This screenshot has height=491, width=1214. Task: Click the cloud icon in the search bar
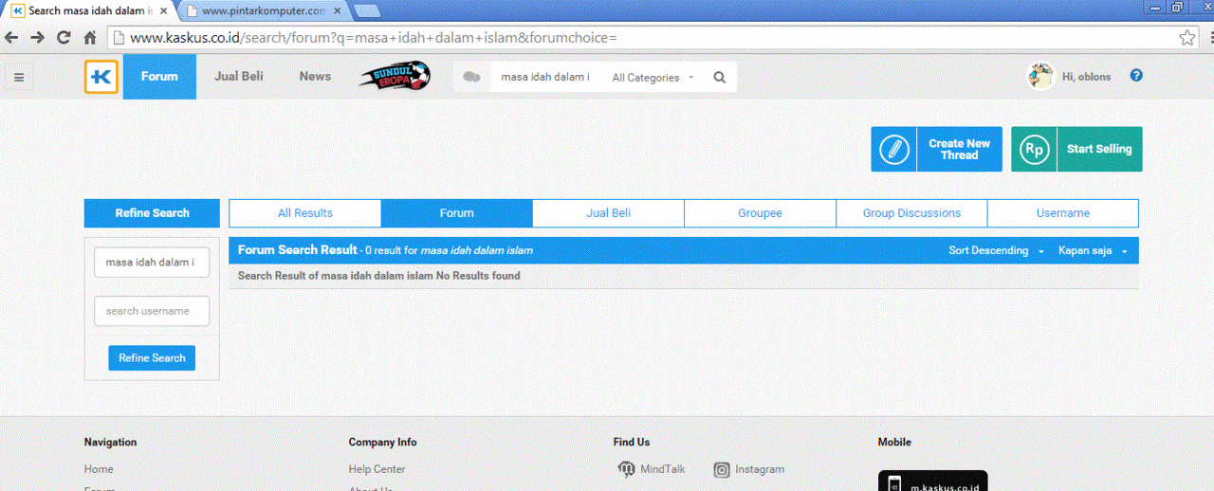tap(471, 77)
